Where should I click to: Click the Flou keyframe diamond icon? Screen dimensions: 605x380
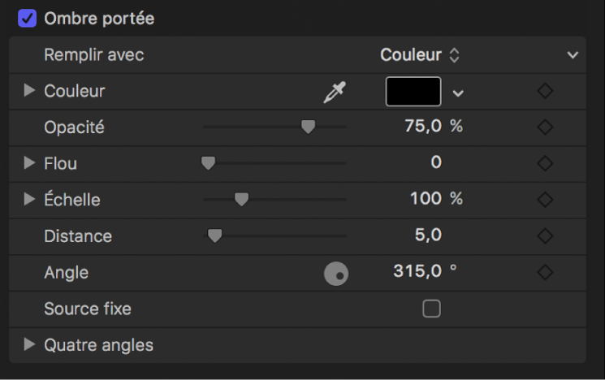click(545, 163)
